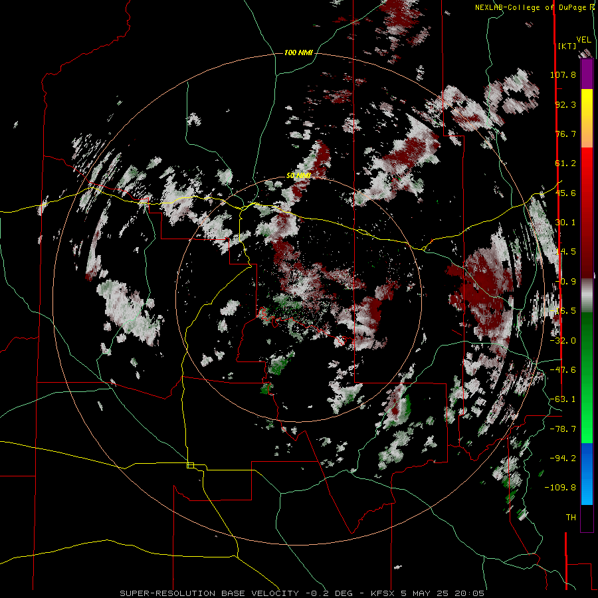The image size is (598, 598).
Task: Select the -109.8 legend value
Action: pos(560,488)
